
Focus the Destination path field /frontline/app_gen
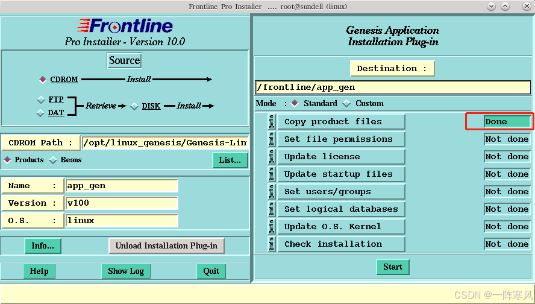click(393, 87)
